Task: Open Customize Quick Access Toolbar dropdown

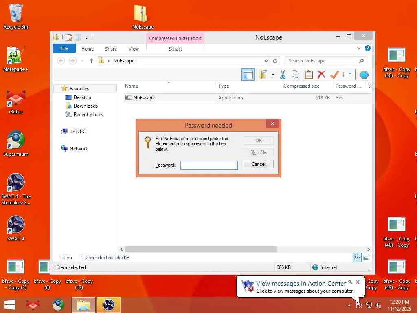Action: point(86,38)
